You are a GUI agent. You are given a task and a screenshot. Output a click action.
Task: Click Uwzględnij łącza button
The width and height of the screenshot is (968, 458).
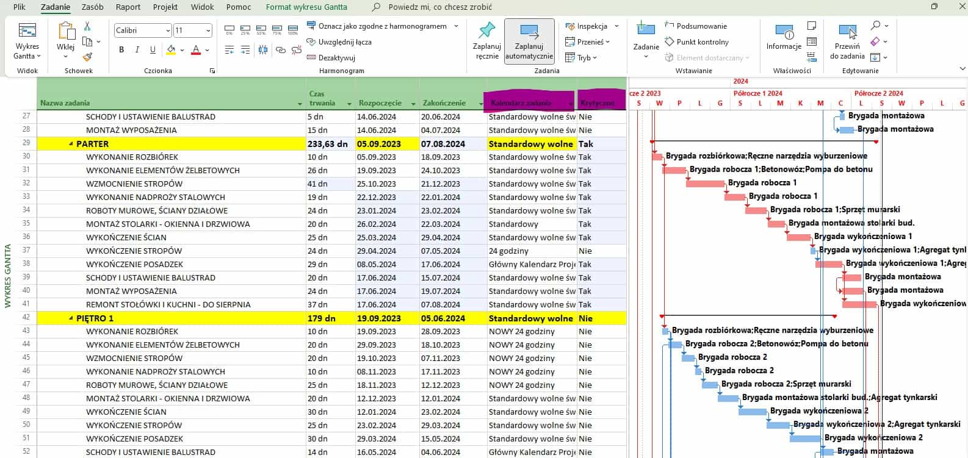[339, 42]
